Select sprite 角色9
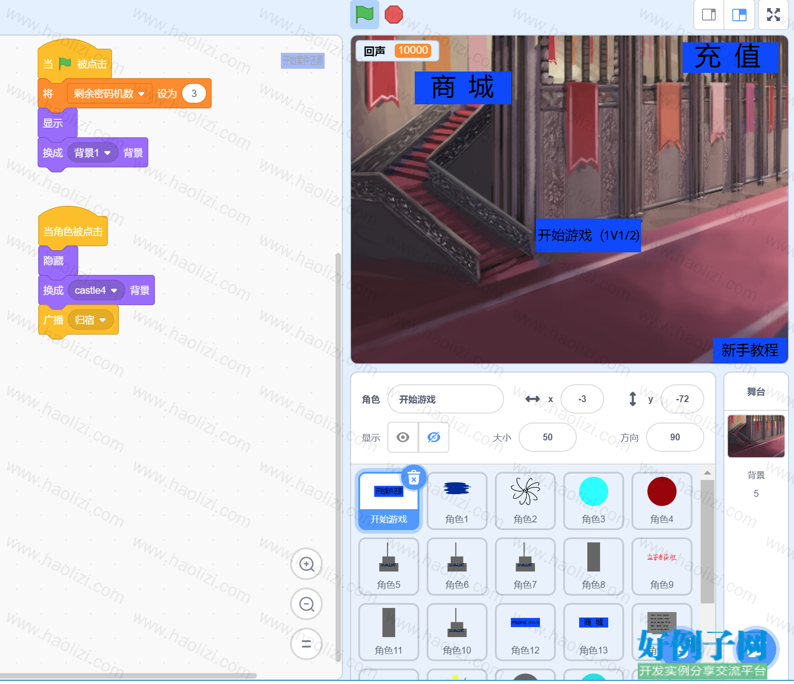This screenshot has width=794, height=684. 662,567
